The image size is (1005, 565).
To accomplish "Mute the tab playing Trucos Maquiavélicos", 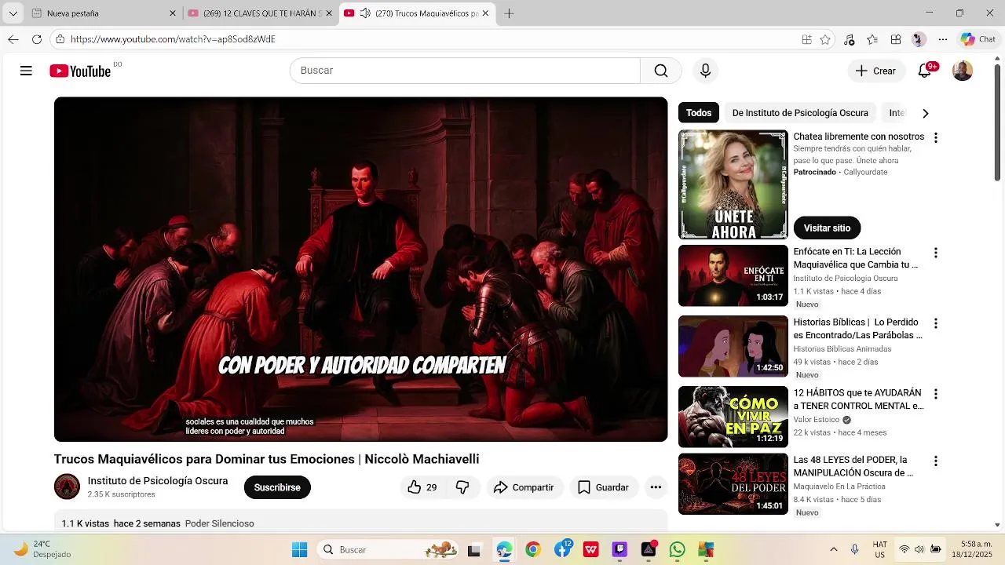I will click(x=365, y=13).
